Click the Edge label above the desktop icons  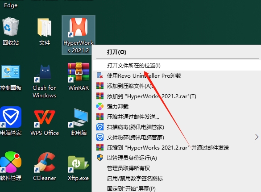tap(11, 5)
